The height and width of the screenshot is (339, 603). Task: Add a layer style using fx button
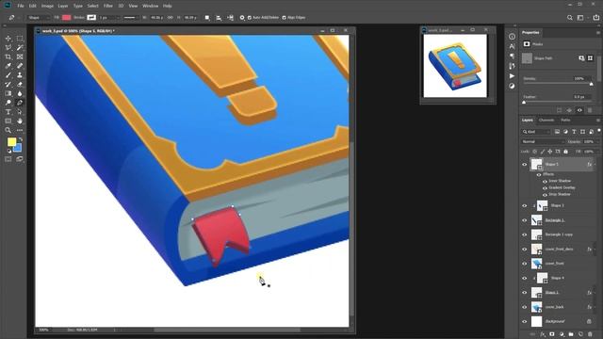point(543,334)
